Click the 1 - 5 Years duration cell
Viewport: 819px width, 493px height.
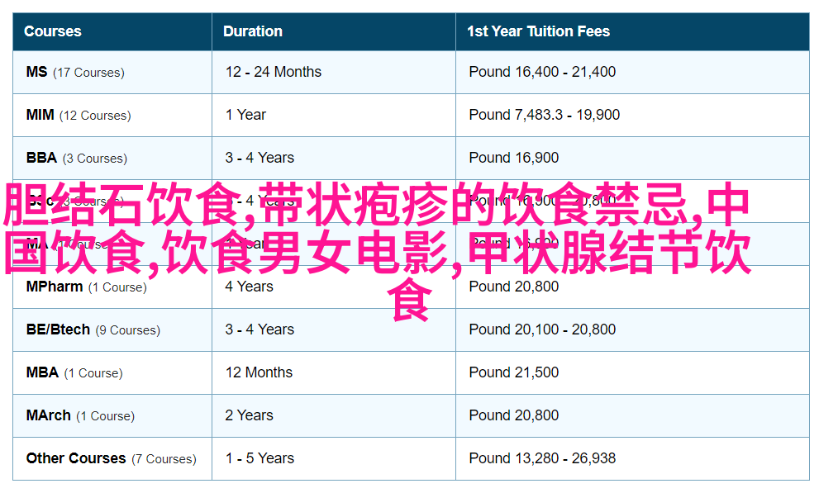coord(260,458)
